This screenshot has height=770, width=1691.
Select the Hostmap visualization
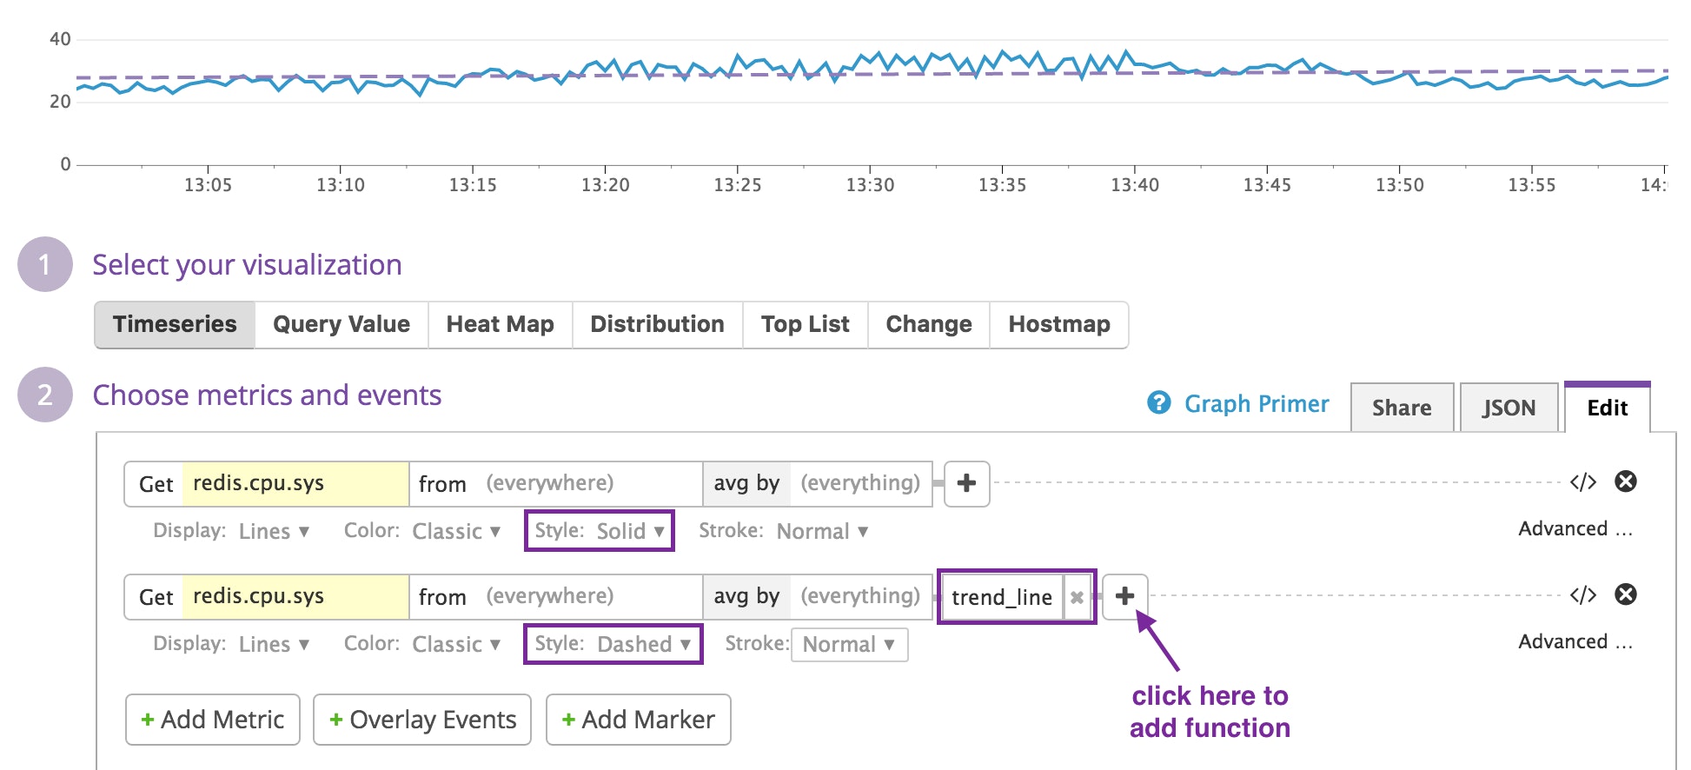pos(1058,325)
